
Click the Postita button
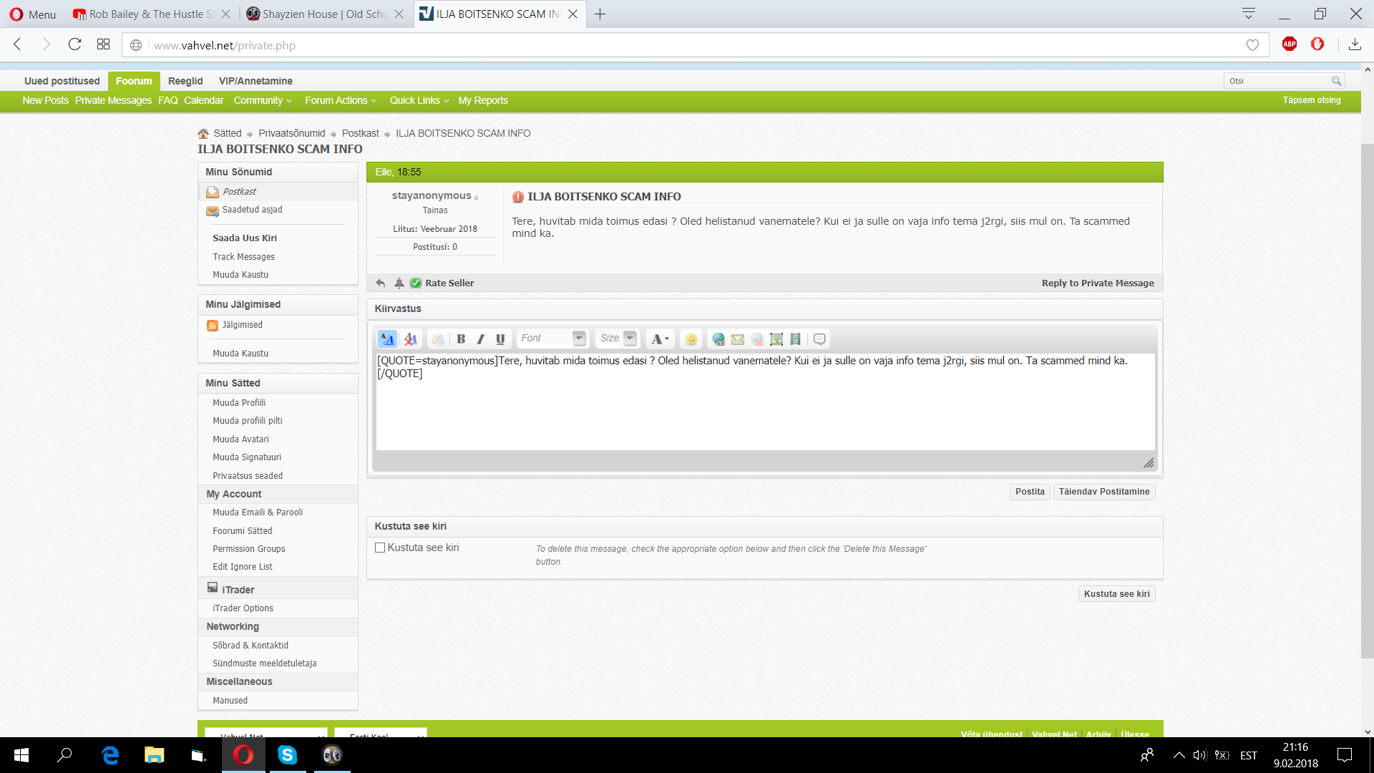click(1030, 492)
